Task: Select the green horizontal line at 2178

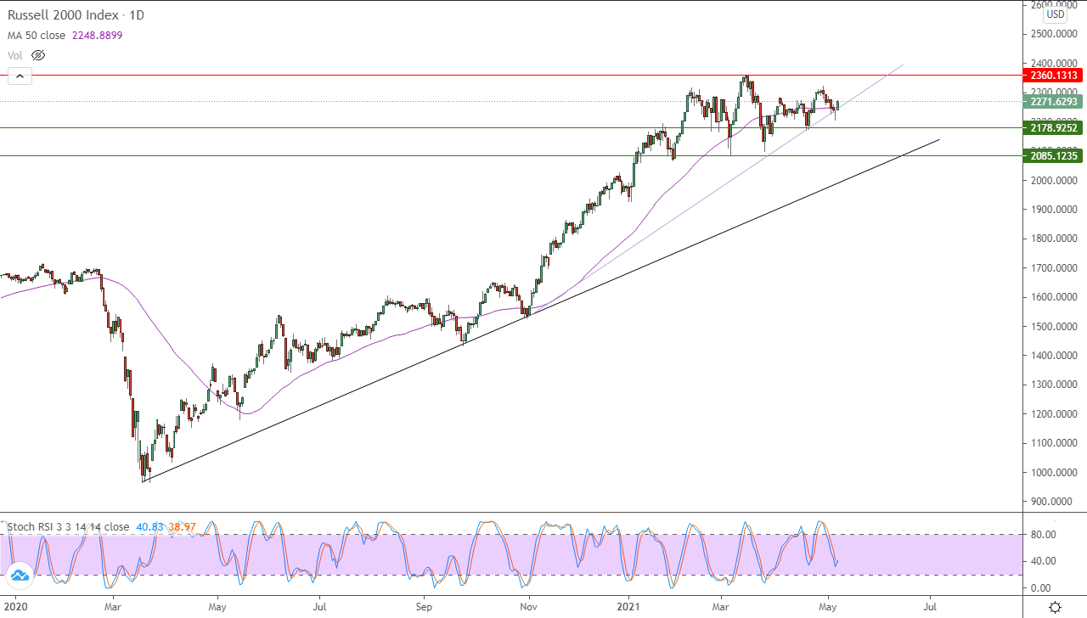Action: [510, 128]
